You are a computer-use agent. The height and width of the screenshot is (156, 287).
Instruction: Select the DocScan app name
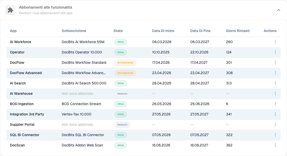pyautogui.click(x=17, y=145)
